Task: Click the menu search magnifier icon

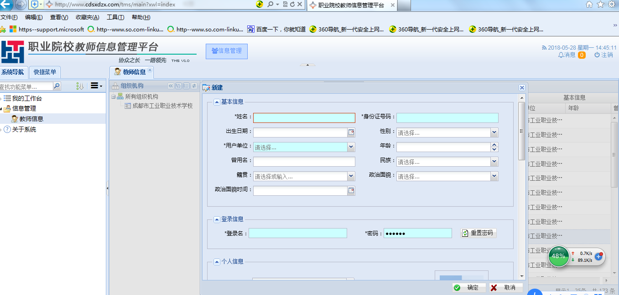Action: tap(57, 86)
